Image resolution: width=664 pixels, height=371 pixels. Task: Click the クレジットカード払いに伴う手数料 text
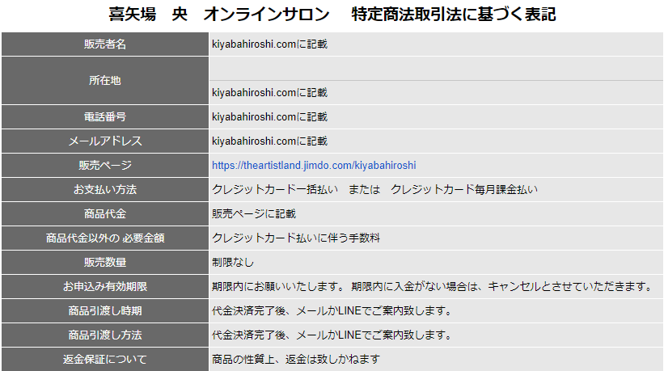(296, 238)
